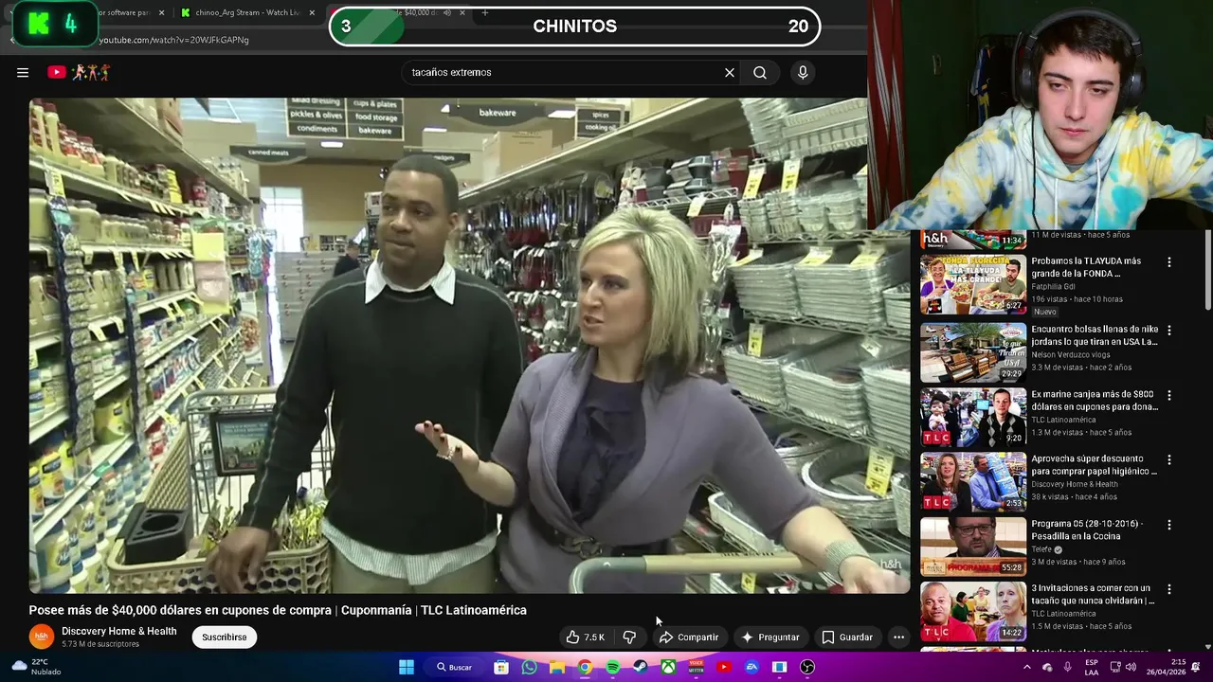
Task: Show hidden system tray icons
Action: 1026,667
